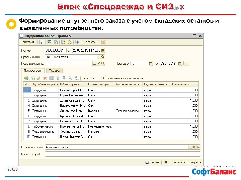
Task: Open help via question mark icon
Action: pos(103,42)
